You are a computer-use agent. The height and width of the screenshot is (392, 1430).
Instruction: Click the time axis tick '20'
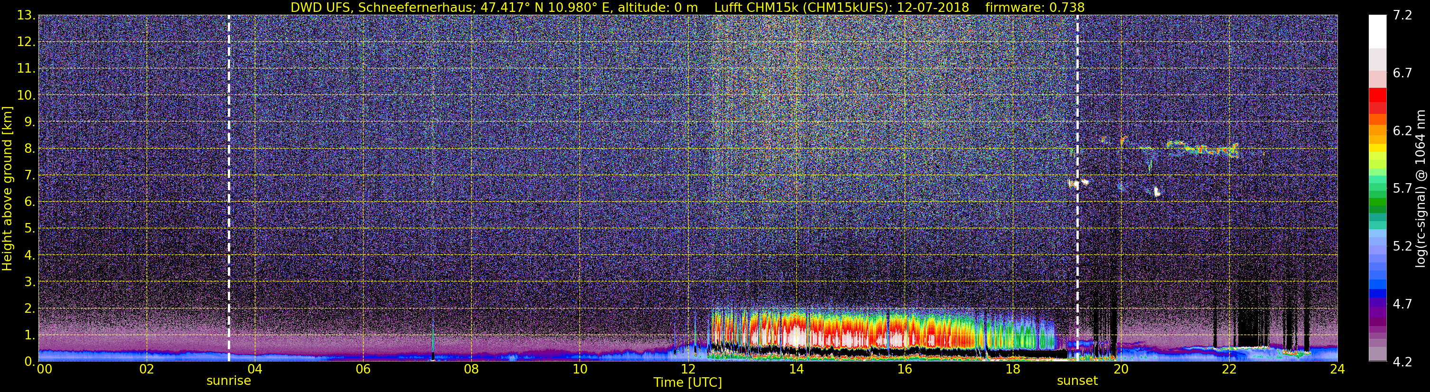(1121, 369)
